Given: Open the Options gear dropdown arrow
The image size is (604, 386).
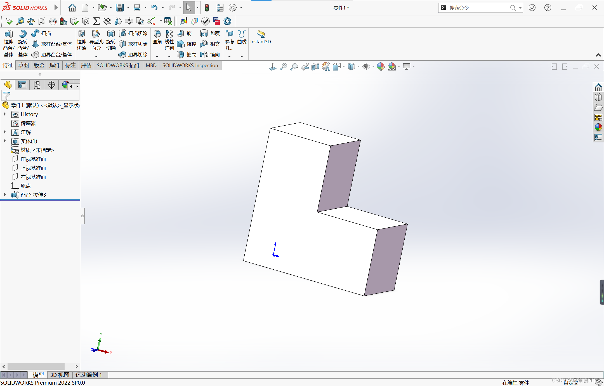Looking at the screenshot, I should coord(241,8).
